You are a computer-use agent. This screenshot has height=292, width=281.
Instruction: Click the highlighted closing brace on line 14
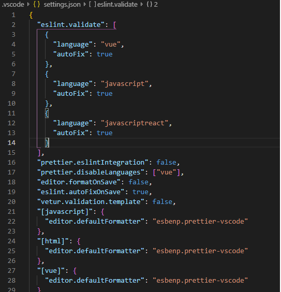47,143
